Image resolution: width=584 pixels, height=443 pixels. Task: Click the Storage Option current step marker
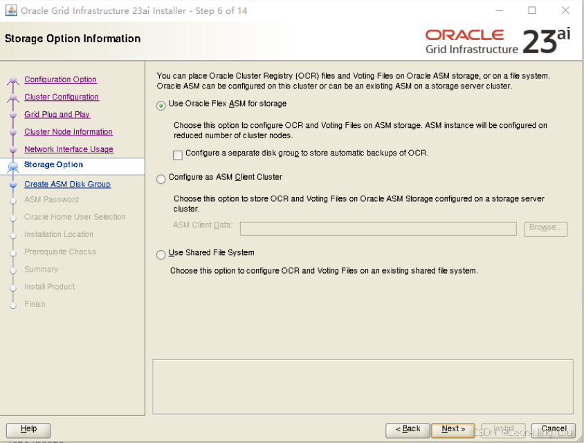pos(13,167)
